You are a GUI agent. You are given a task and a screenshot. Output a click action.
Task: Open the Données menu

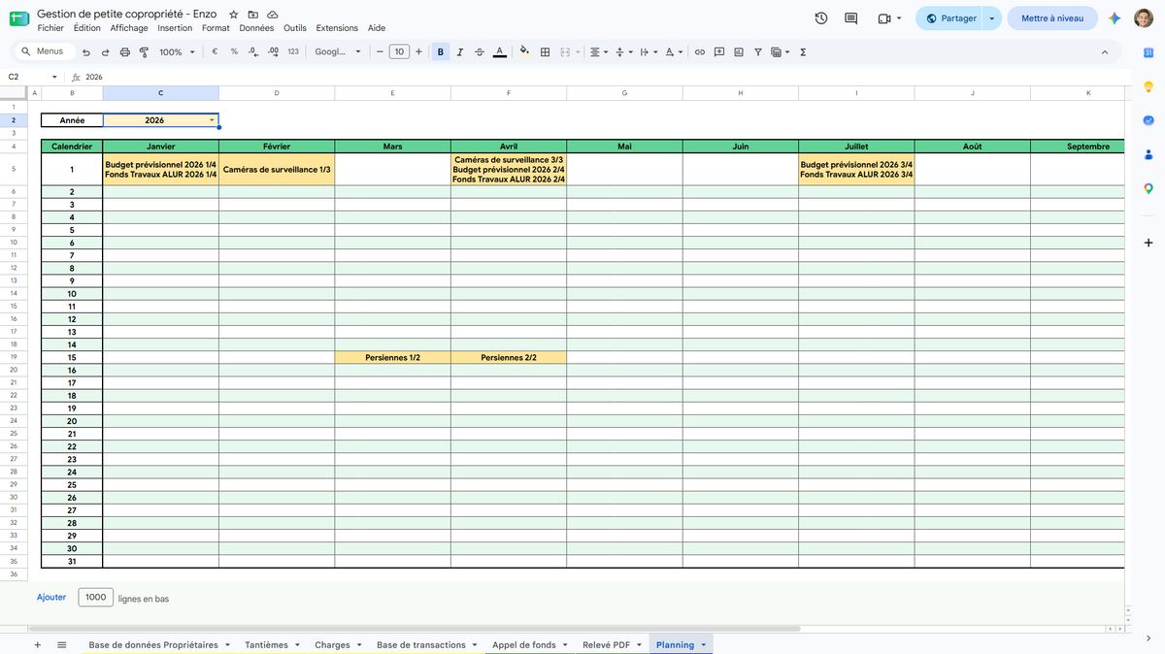click(x=256, y=28)
